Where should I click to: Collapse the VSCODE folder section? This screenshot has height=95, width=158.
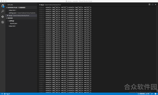pos(7,18)
